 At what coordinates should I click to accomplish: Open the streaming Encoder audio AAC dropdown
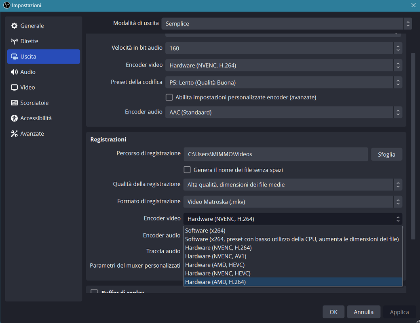[x=283, y=112]
